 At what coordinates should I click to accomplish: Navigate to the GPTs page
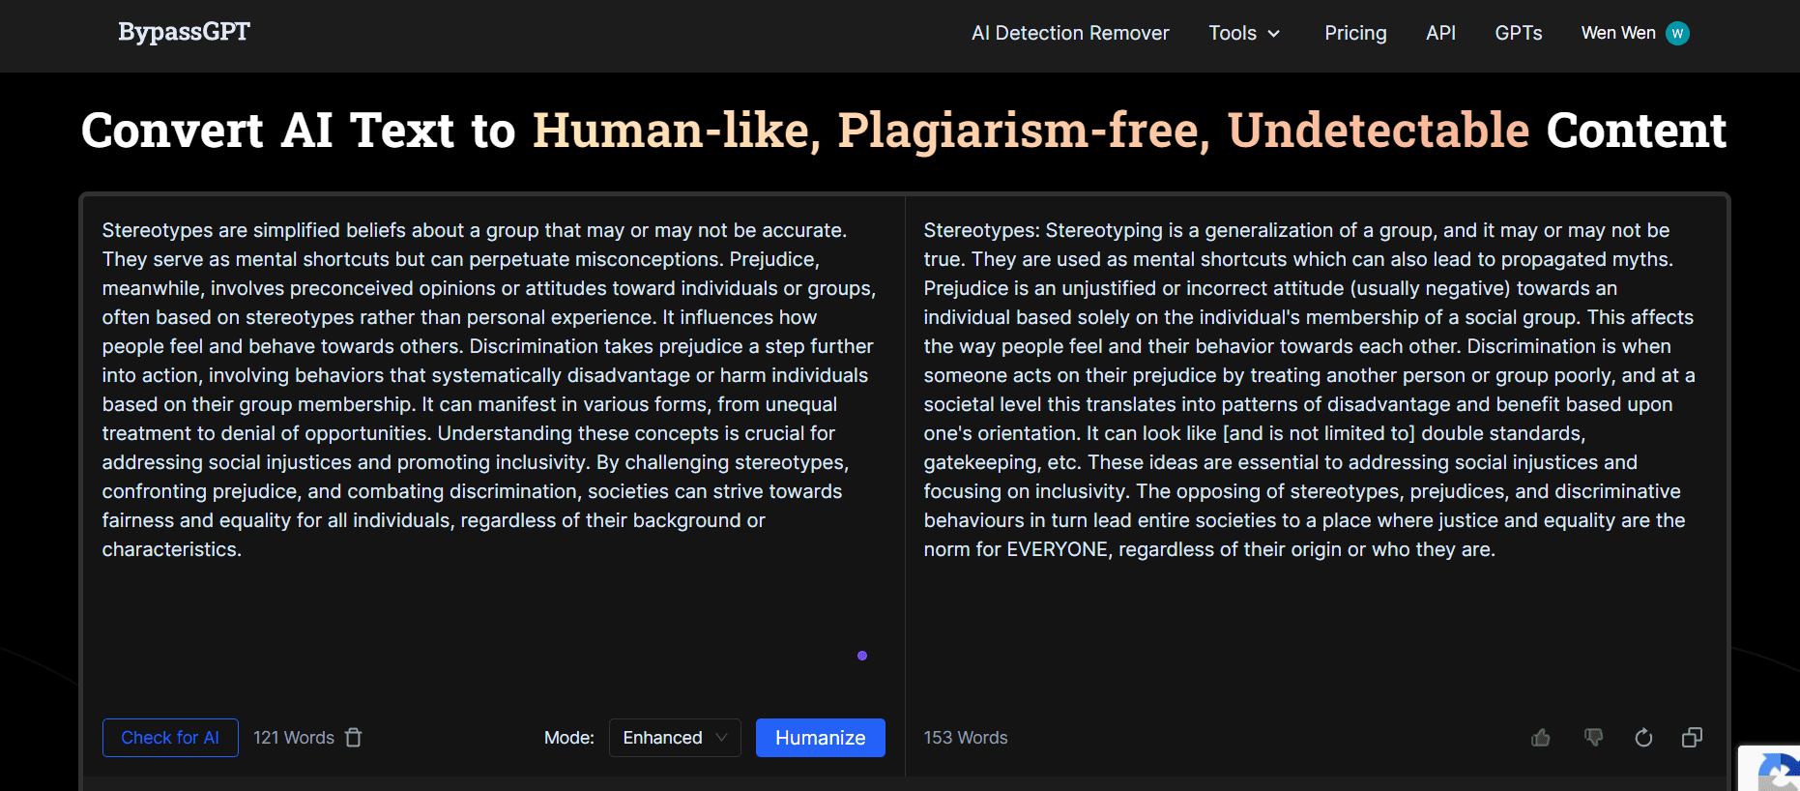tap(1518, 34)
